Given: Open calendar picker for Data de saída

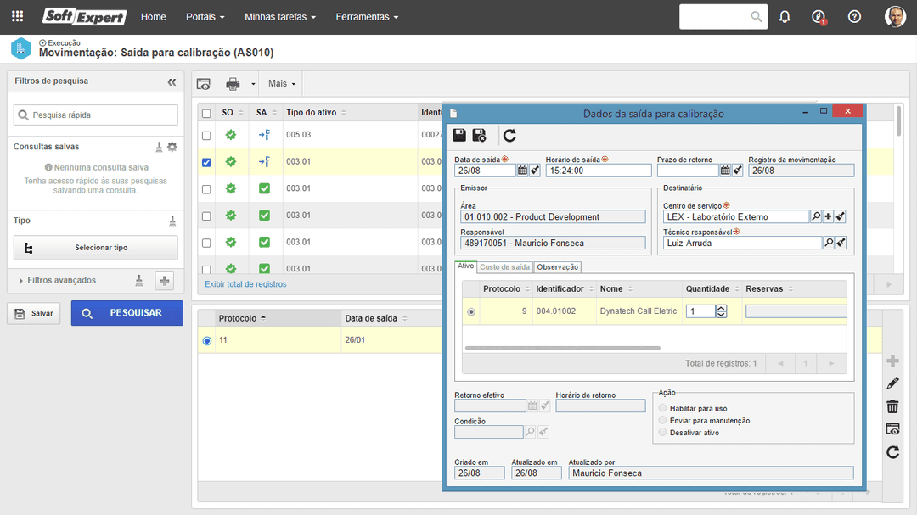Looking at the screenshot, I should point(522,171).
